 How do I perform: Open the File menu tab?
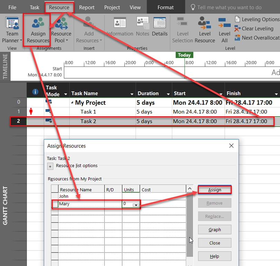coord(12,7)
